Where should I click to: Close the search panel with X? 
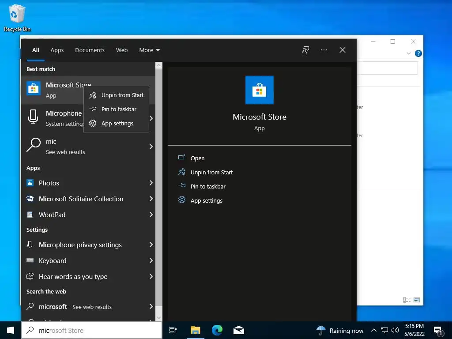pos(342,50)
